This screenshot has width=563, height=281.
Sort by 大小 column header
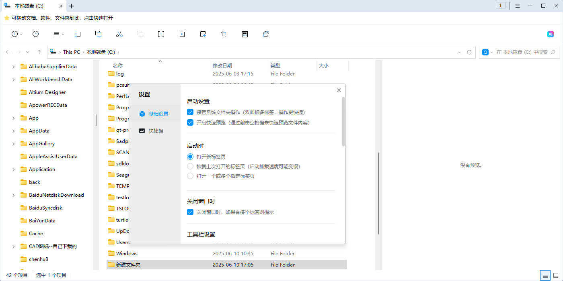(x=324, y=66)
